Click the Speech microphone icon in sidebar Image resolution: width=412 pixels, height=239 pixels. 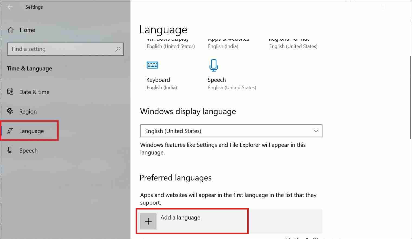click(x=10, y=150)
